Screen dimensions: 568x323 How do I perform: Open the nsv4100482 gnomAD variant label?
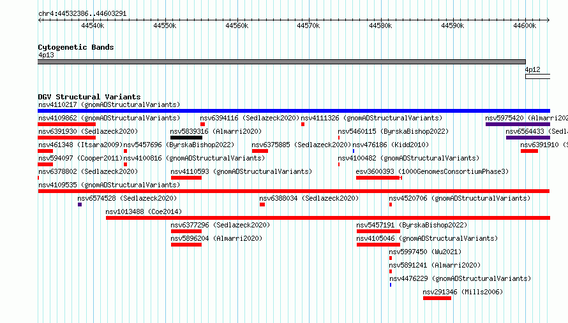(408, 158)
